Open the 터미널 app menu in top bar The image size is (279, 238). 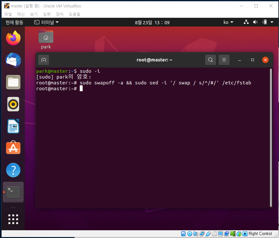[46, 22]
